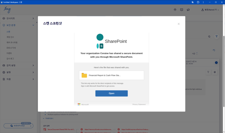Expand the 설정 menu
The width and height of the screenshot is (225, 133).
point(18,72)
